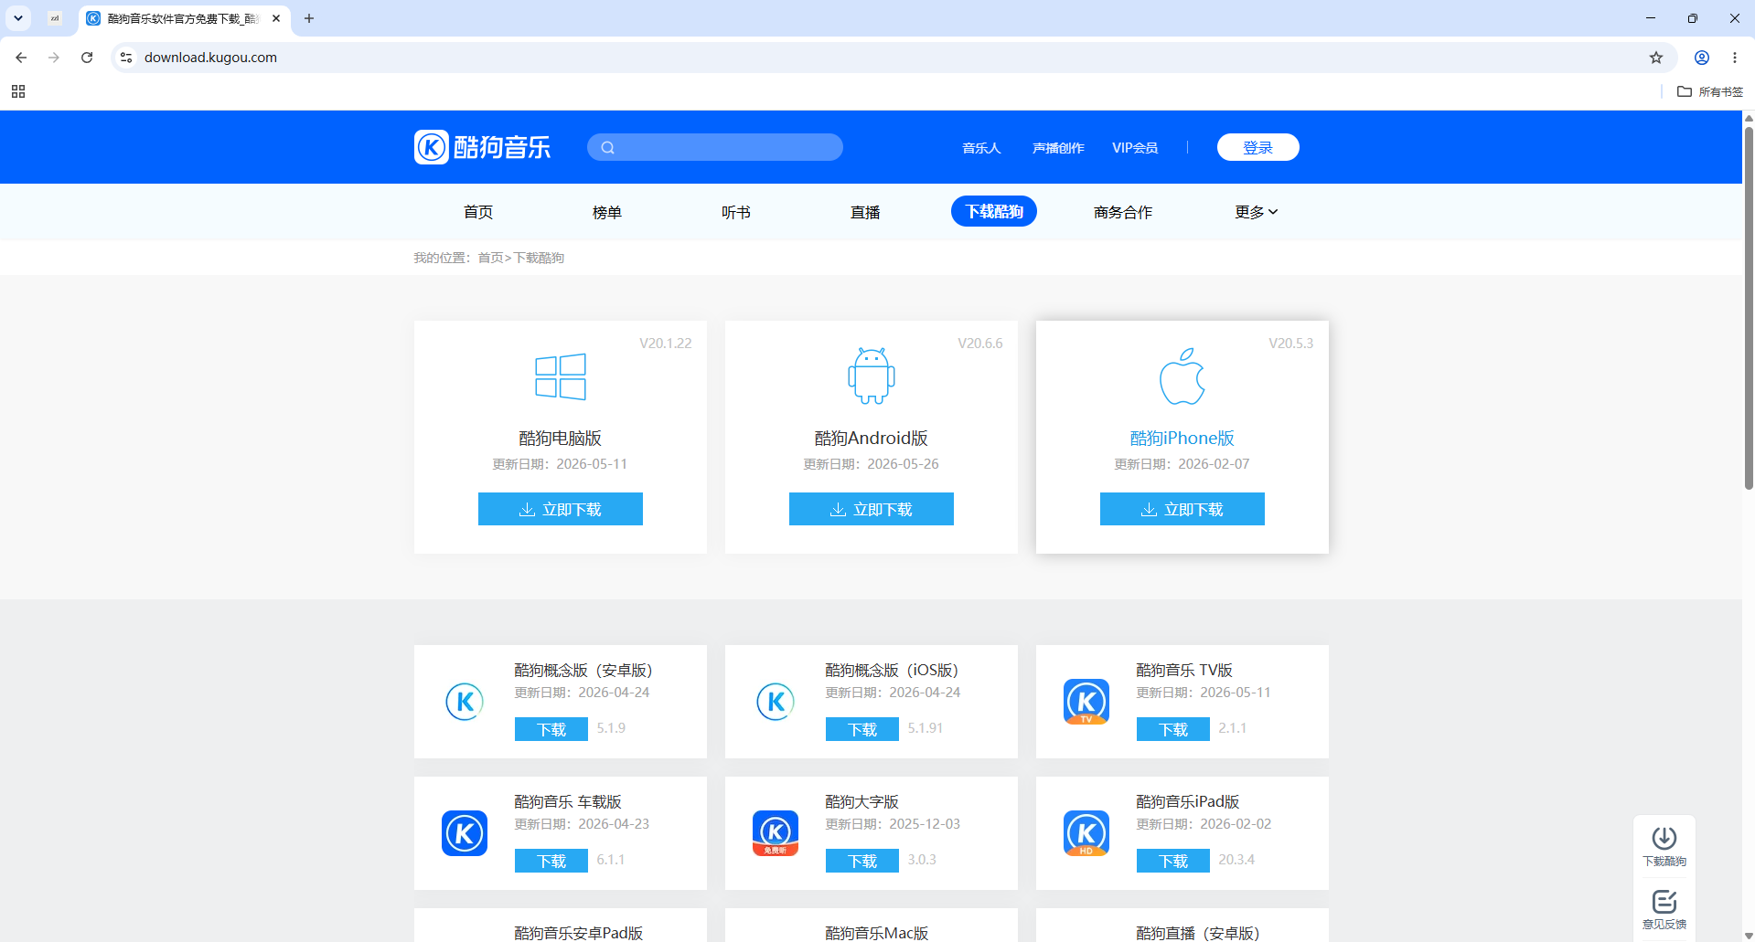Click the Windows logo icon for 酷狗电脑版

coord(561,376)
